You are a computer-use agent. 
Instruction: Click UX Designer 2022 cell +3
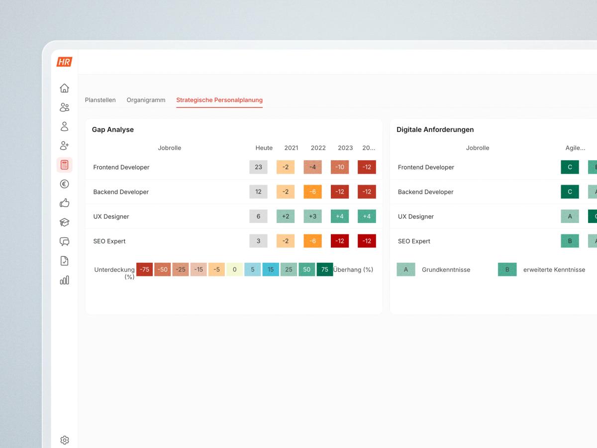(312, 217)
